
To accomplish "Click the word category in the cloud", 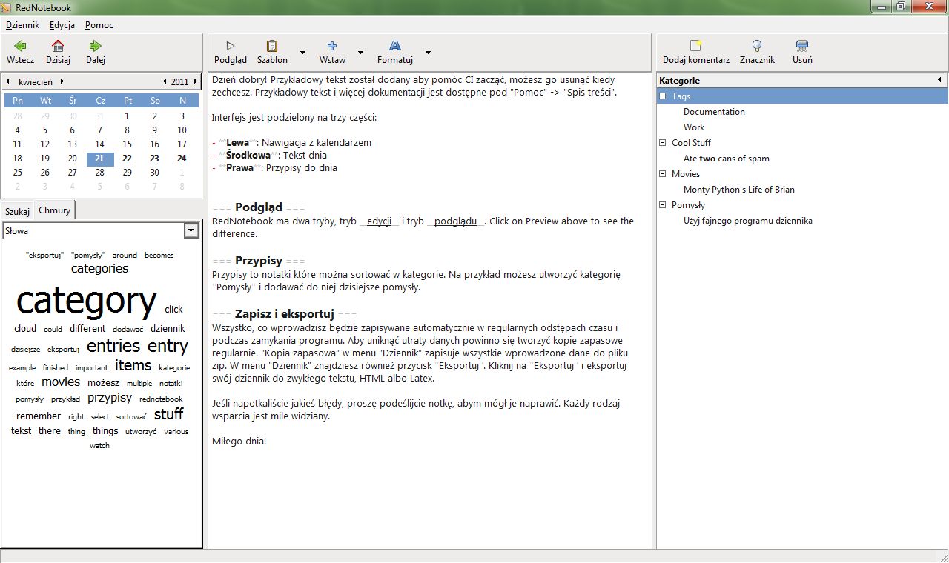I will click(85, 301).
